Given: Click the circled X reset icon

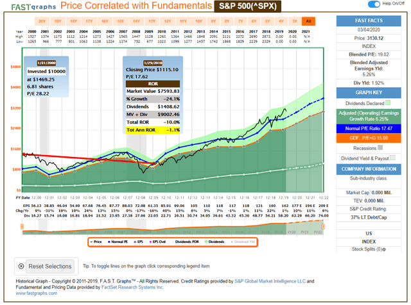Looking at the screenshot, I should pyautogui.click(x=21, y=267).
